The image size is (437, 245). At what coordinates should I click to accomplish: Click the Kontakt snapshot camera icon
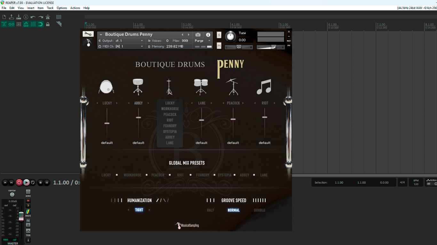(198, 35)
